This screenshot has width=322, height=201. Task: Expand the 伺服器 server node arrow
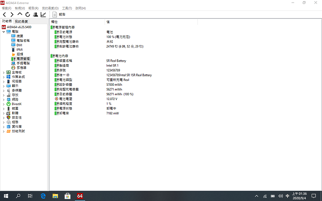coord(4,81)
